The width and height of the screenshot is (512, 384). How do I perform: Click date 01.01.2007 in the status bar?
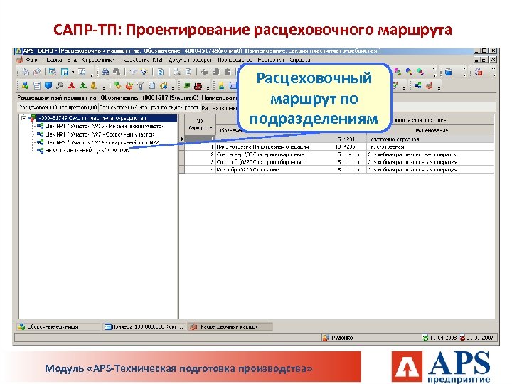click(x=480, y=338)
